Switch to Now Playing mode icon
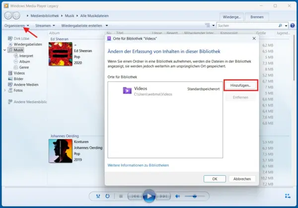This screenshot has height=208, width=298. coord(288,196)
